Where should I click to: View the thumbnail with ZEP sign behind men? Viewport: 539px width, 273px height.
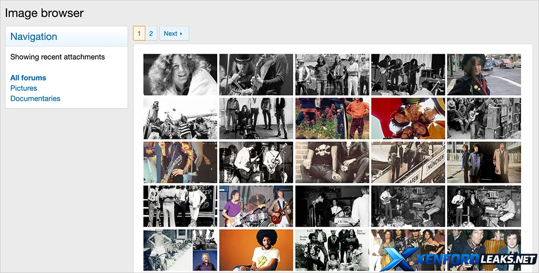coord(180,206)
